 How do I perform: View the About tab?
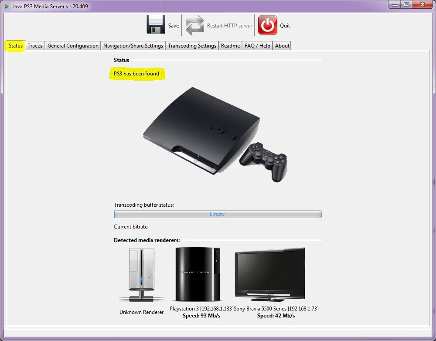(282, 45)
